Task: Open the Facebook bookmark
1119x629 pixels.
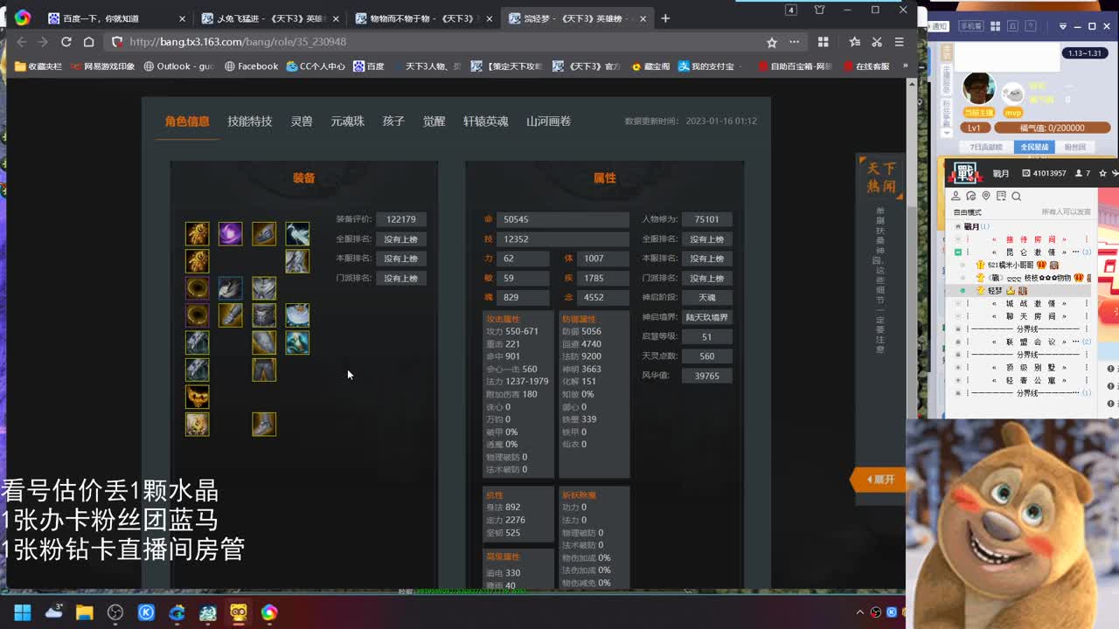Action: 252,66
